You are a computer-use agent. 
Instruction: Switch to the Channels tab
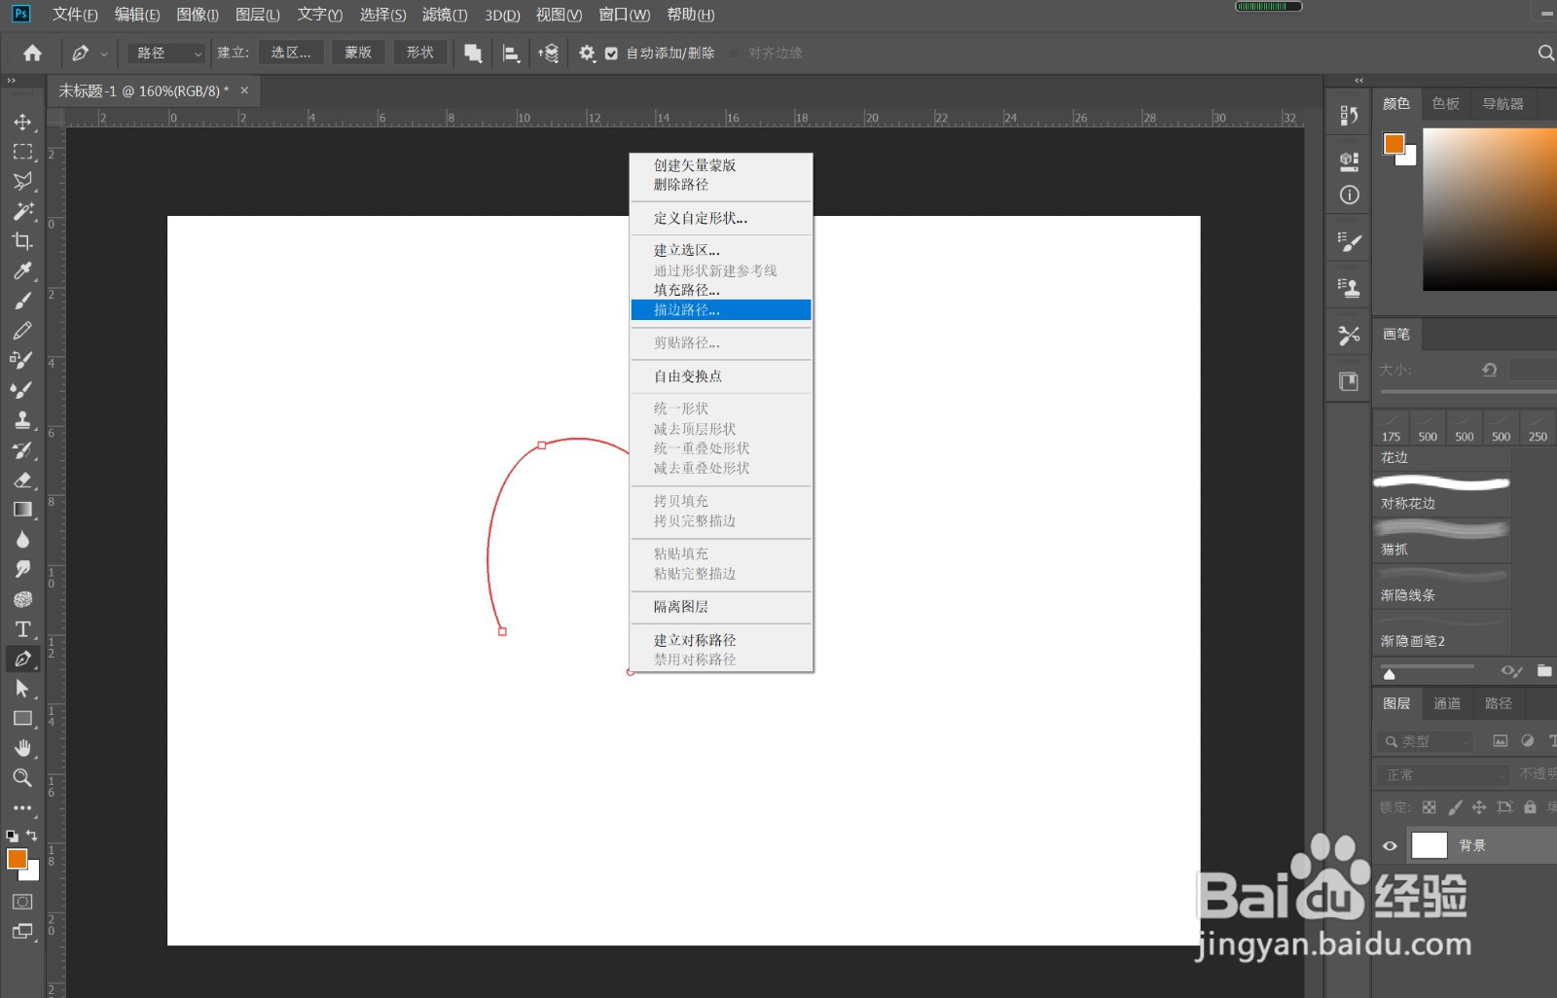point(1447,703)
